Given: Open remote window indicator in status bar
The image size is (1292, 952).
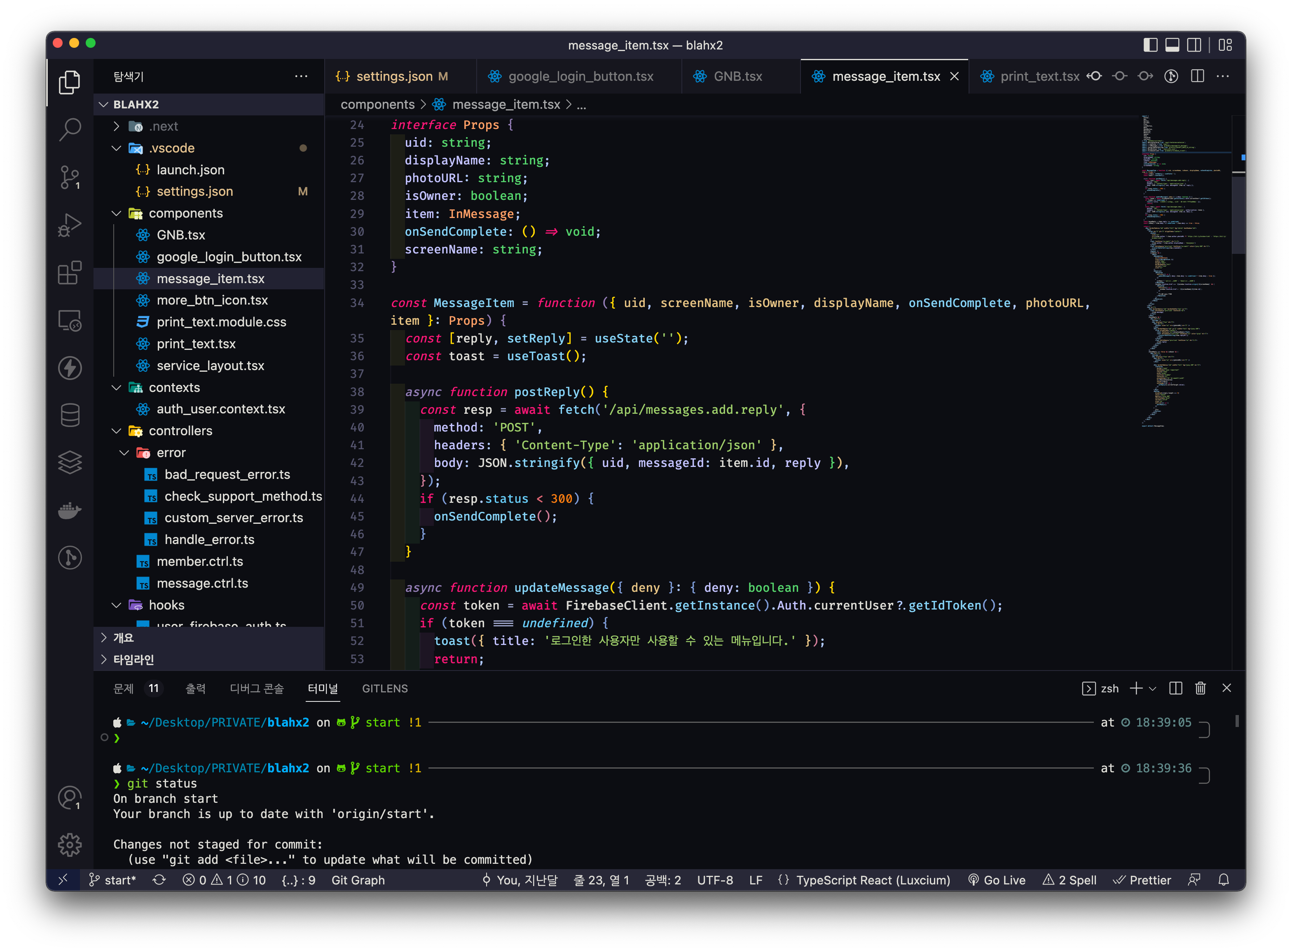Looking at the screenshot, I should (63, 880).
